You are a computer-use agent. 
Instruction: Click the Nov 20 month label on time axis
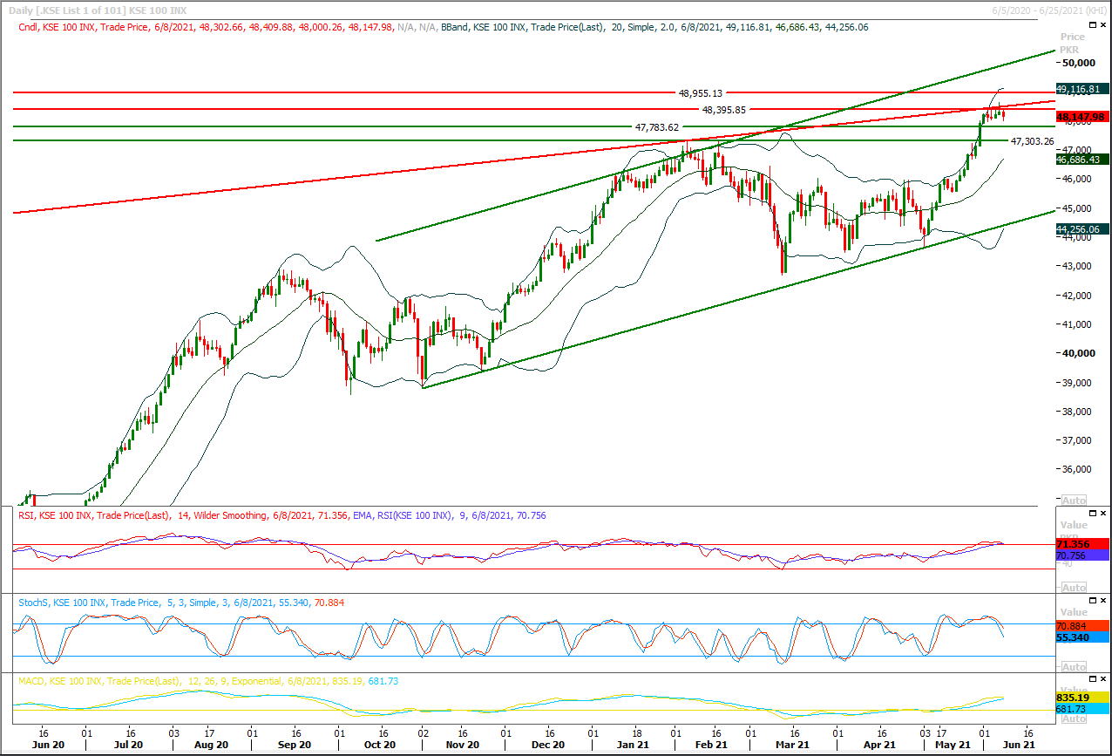pyautogui.click(x=462, y=746)
